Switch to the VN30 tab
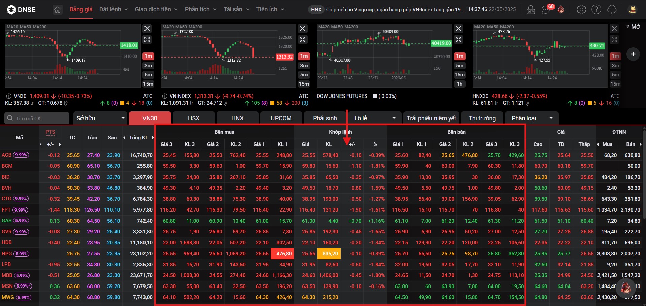Viewport: 646px width, 306px height. pos(150,118)
